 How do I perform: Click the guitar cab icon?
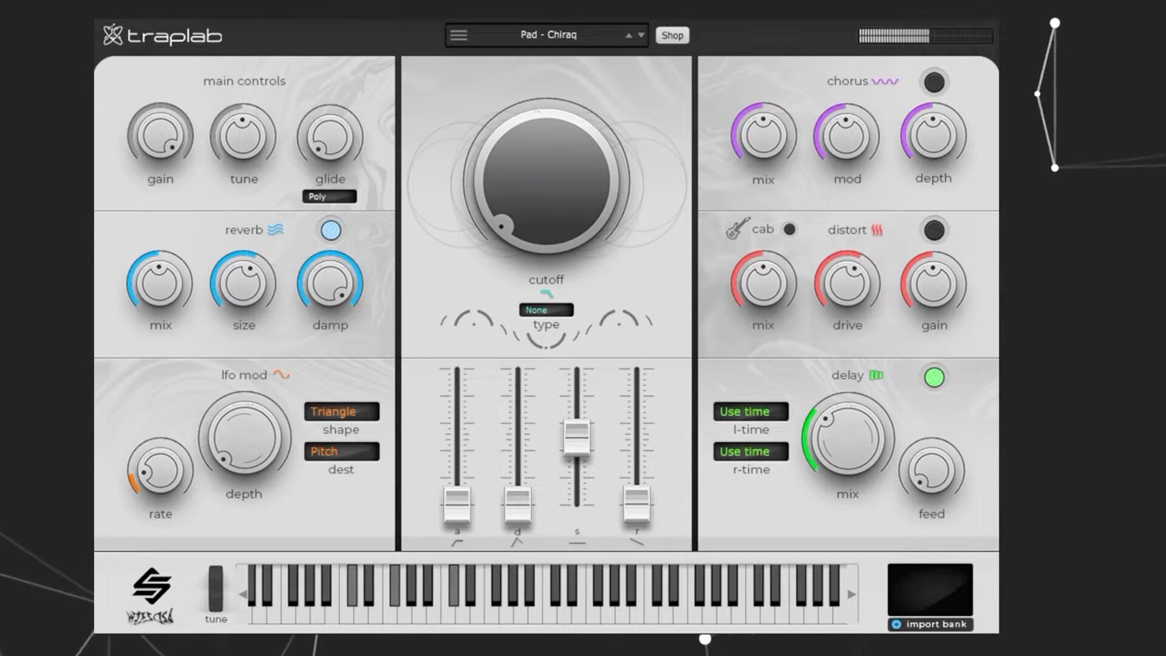coord(738,228)
